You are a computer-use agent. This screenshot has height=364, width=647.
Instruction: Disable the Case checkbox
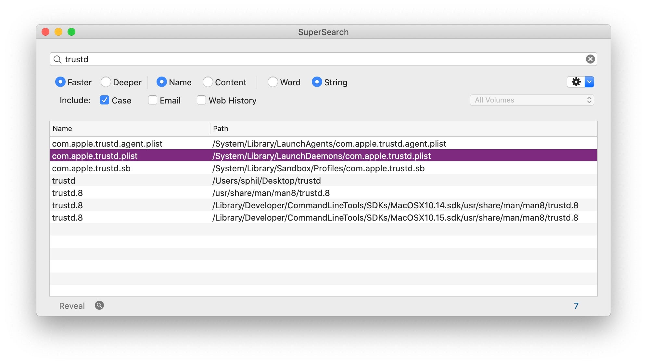[x=105, y=100]
